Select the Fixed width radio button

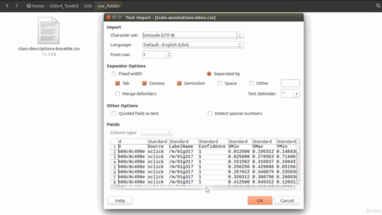coord(114,73)
